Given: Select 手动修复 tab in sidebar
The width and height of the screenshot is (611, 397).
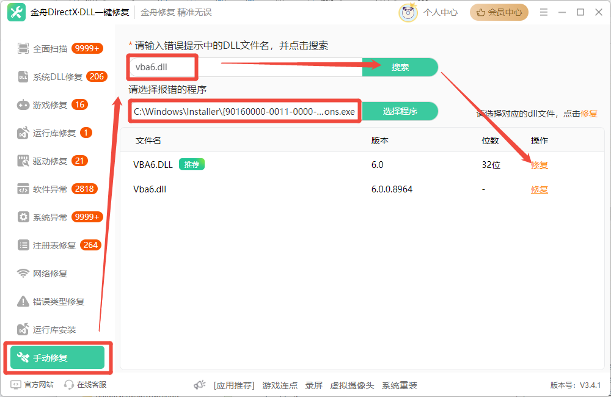Looking at the screenshot, I should tap(57, 357).
